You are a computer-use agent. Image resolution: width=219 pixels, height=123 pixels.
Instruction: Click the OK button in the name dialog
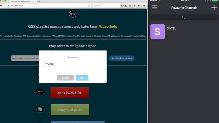point(82,78)
